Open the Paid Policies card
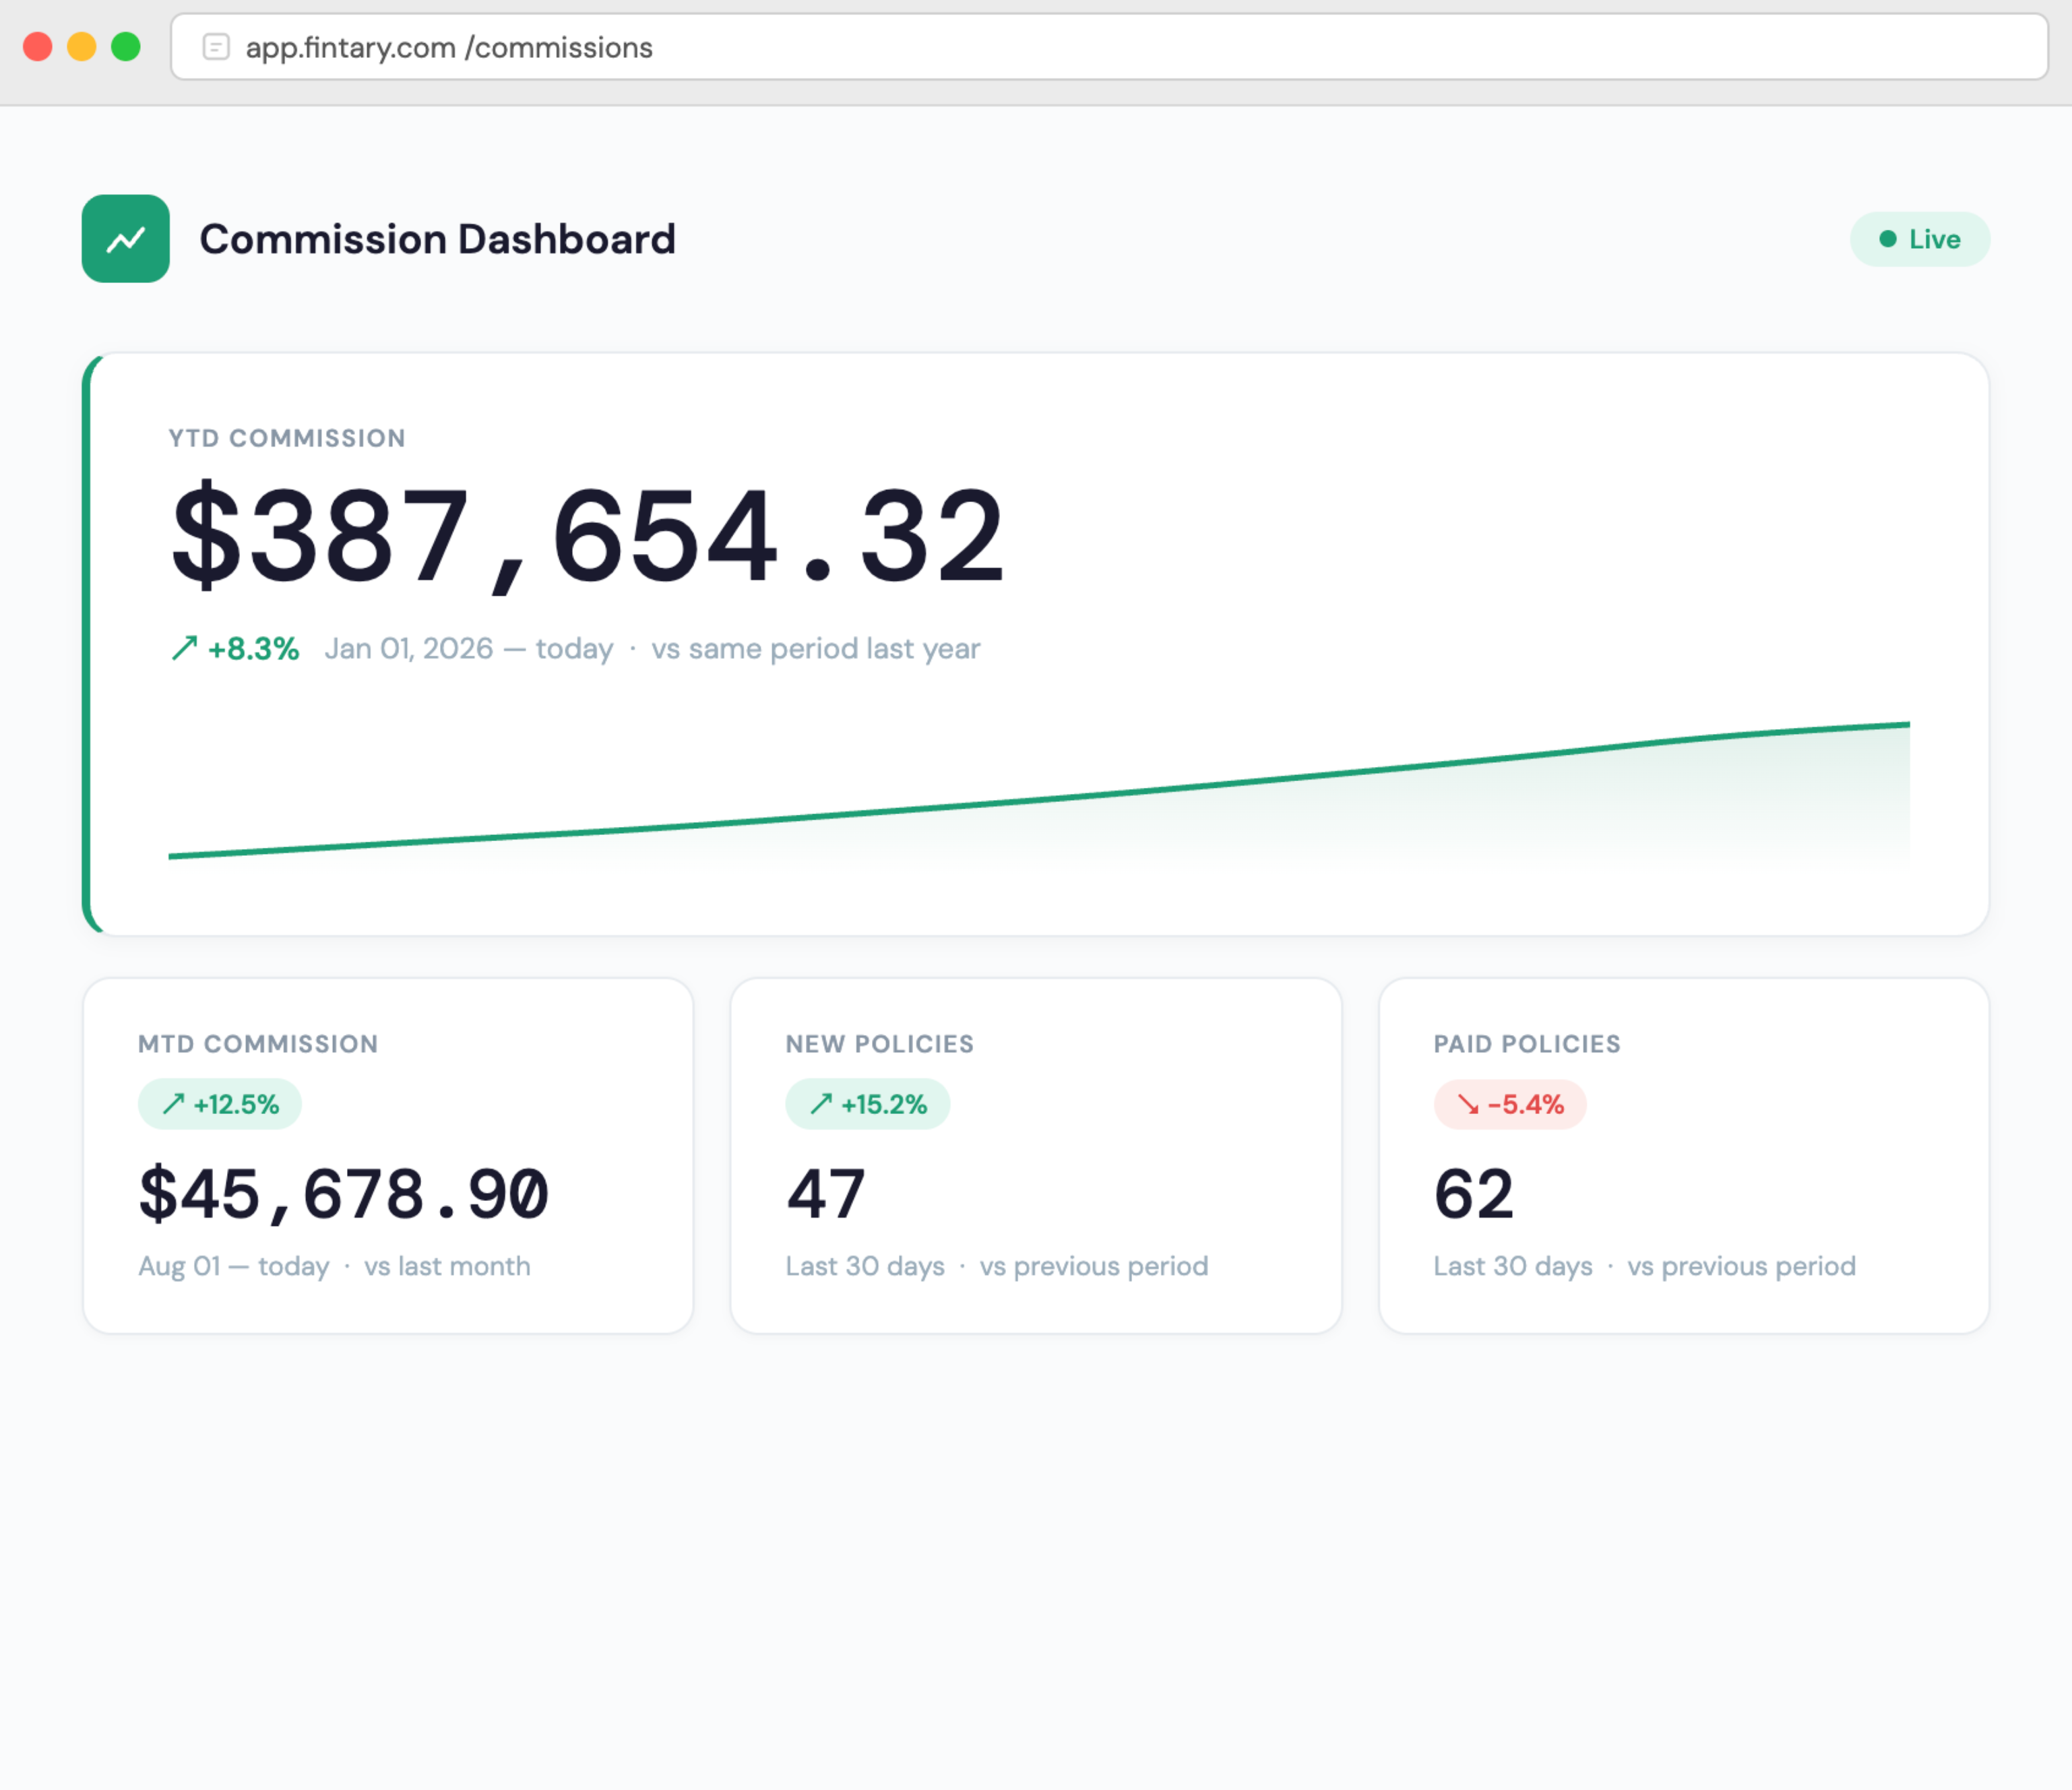The image size is (2072, 1790). [1683, 1155]
